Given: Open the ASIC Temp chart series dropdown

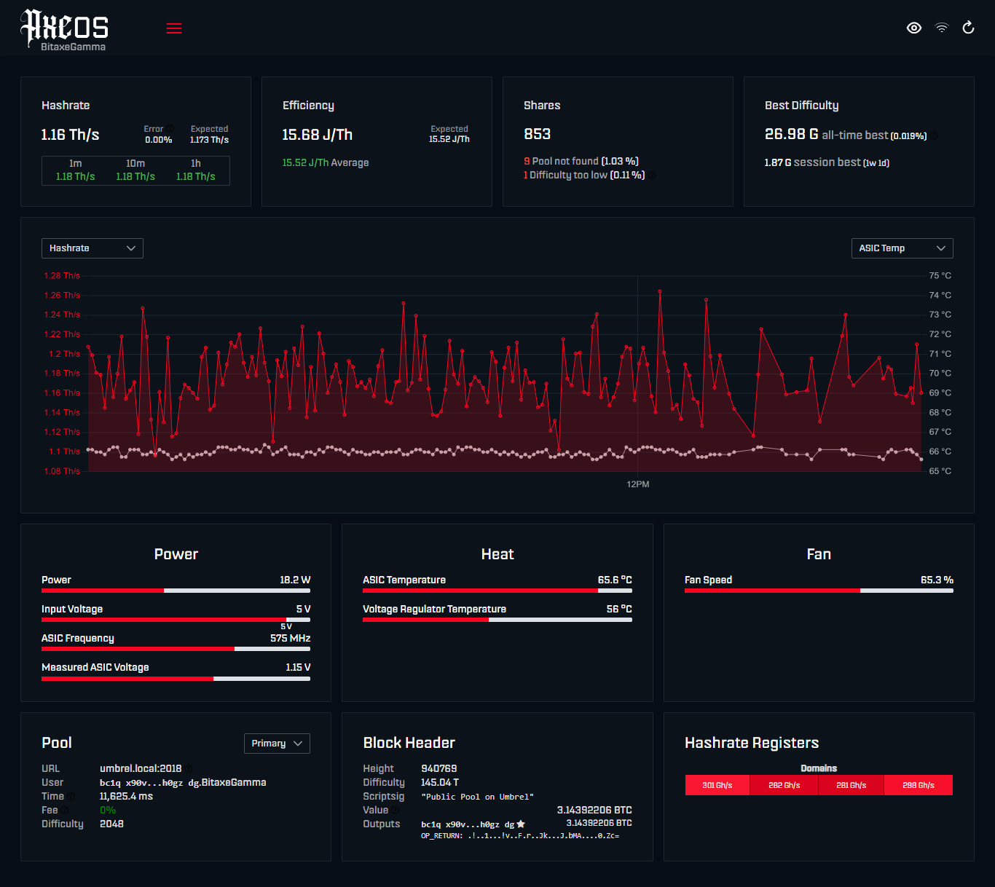Looking at the screenshot, I should pyautogui.click(x=902, y=248).
